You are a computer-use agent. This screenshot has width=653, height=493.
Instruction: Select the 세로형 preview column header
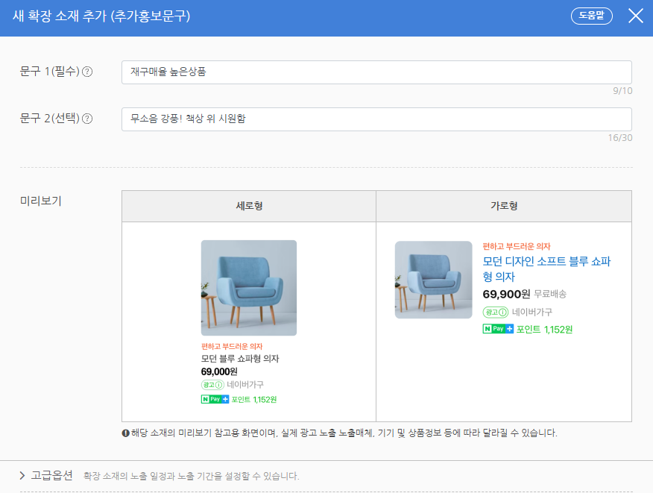[x=249, y=207]
